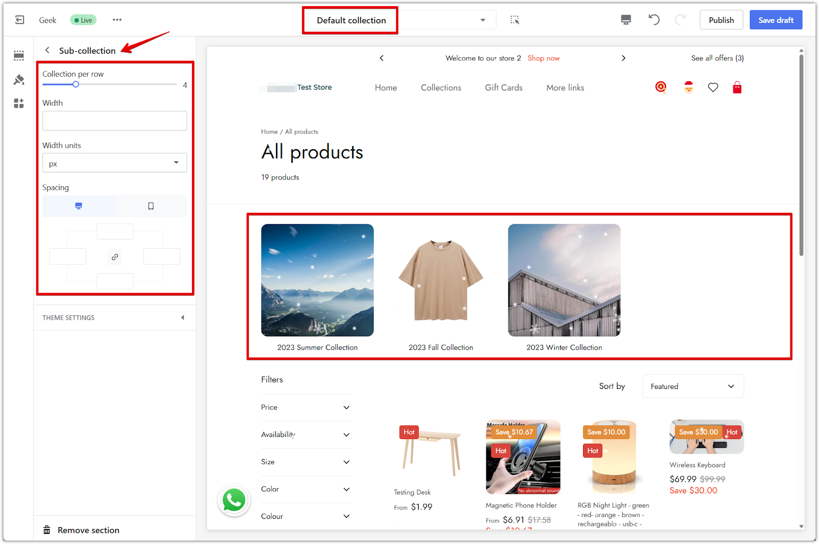
Task: Click the Publish button
Action: pos(721,20)
